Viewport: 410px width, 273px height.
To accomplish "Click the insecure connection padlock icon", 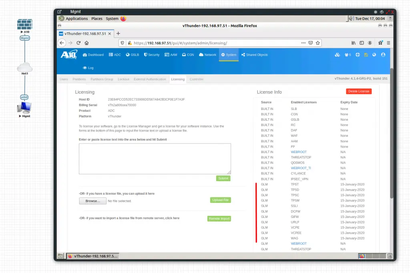I will (130, 43).
